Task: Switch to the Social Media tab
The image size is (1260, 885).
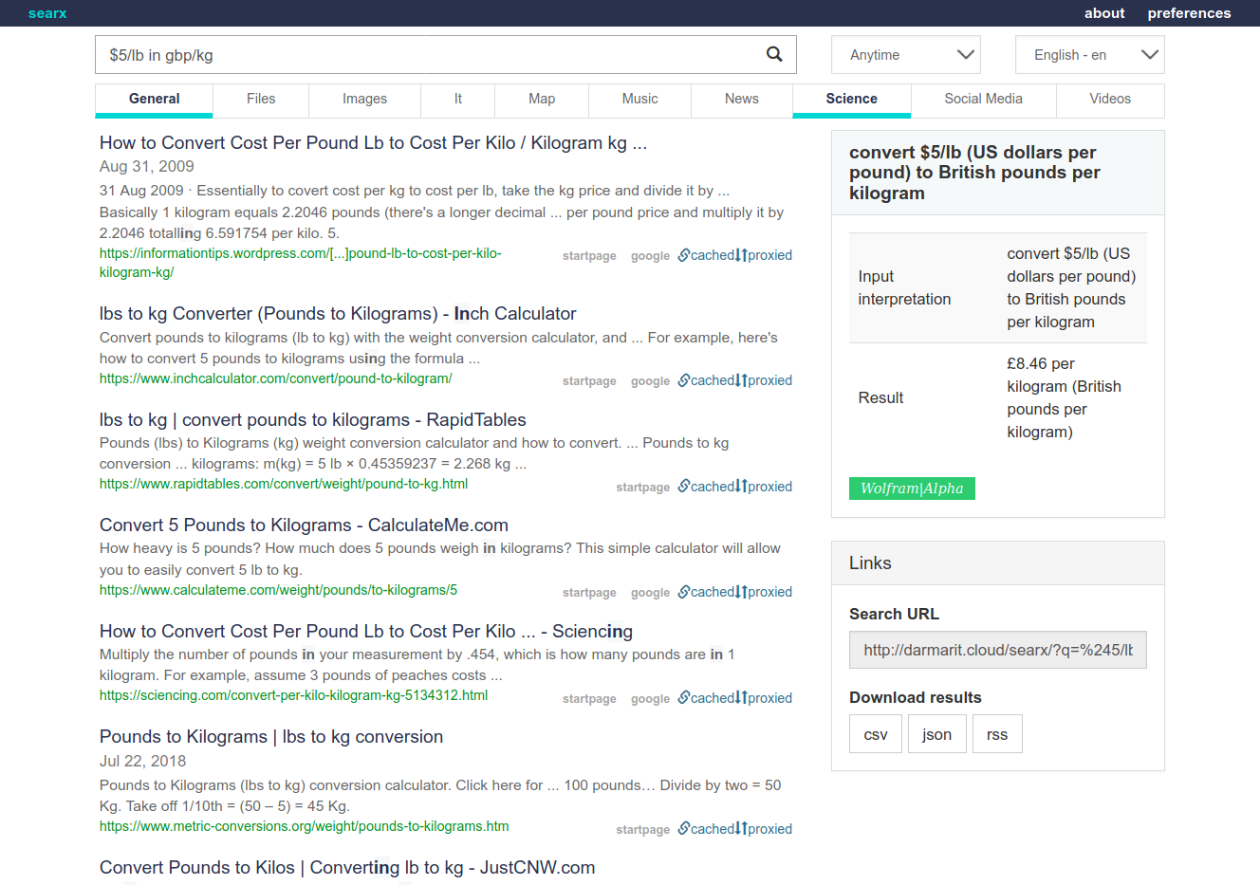Action: pos(983,100)
